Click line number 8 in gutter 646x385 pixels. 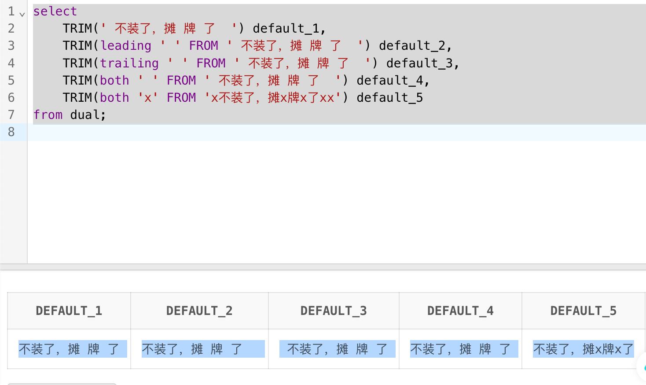pos(11,132)
